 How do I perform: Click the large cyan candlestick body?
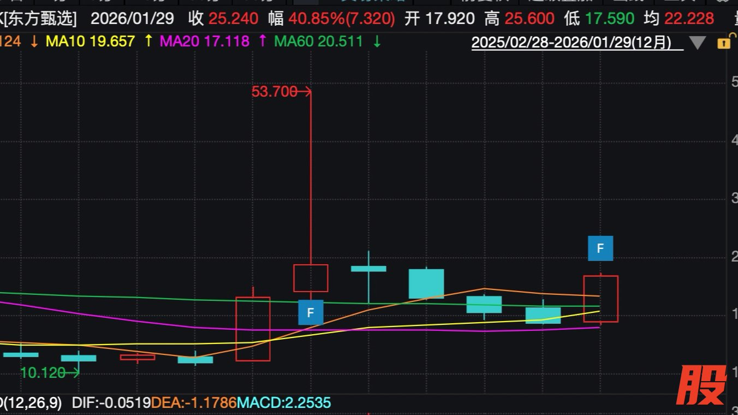[426, 283]
